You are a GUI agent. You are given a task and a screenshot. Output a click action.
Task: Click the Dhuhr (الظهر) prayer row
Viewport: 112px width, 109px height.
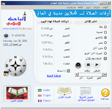(55, 43)
